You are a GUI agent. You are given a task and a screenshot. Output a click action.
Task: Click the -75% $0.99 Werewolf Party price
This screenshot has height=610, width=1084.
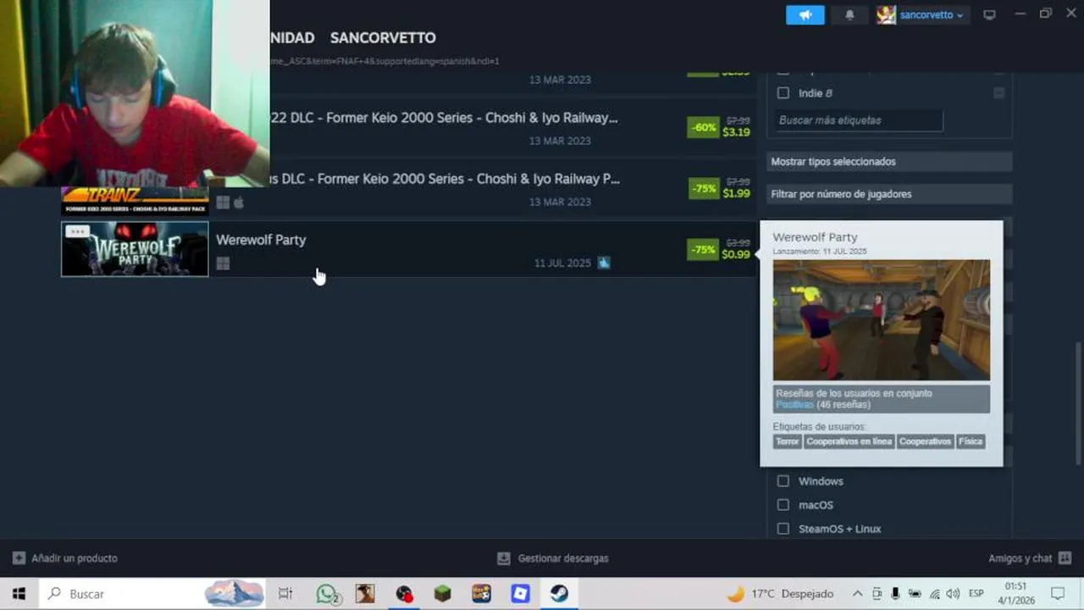tap(720, 249)
